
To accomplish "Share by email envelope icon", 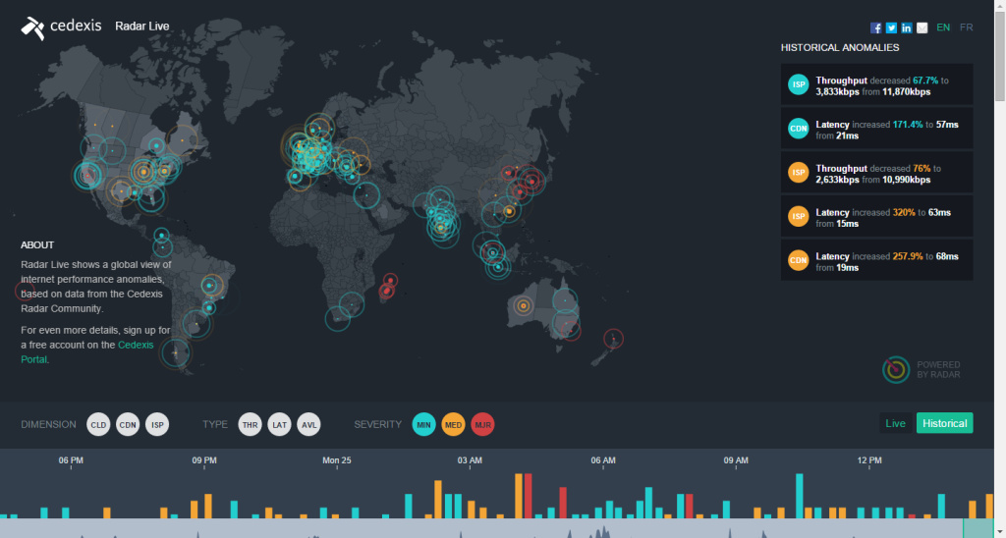I will click(x=922, y=27).
